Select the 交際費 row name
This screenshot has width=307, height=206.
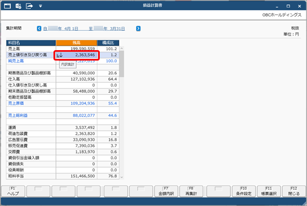[14, 152]
